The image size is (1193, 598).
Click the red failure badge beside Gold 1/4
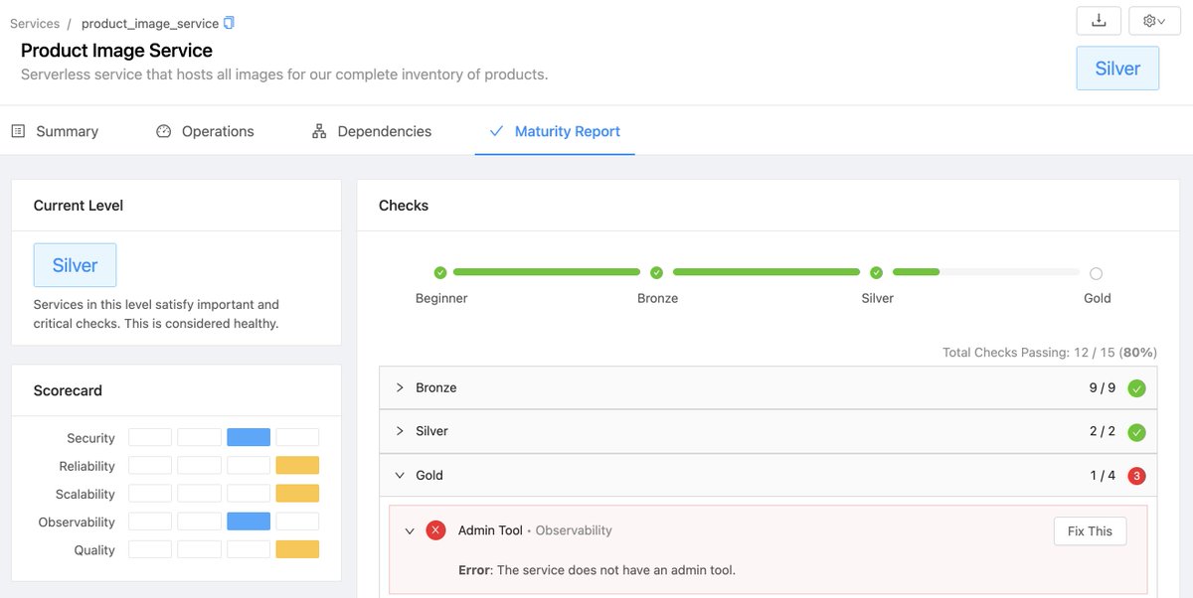click(x=1136, y=475)
